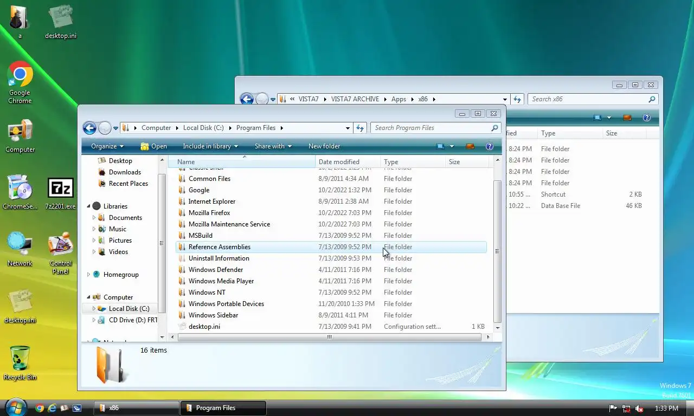The image size is (694, 416).
Task: Click New folder in the toolbar
Action: pos(324,146)
